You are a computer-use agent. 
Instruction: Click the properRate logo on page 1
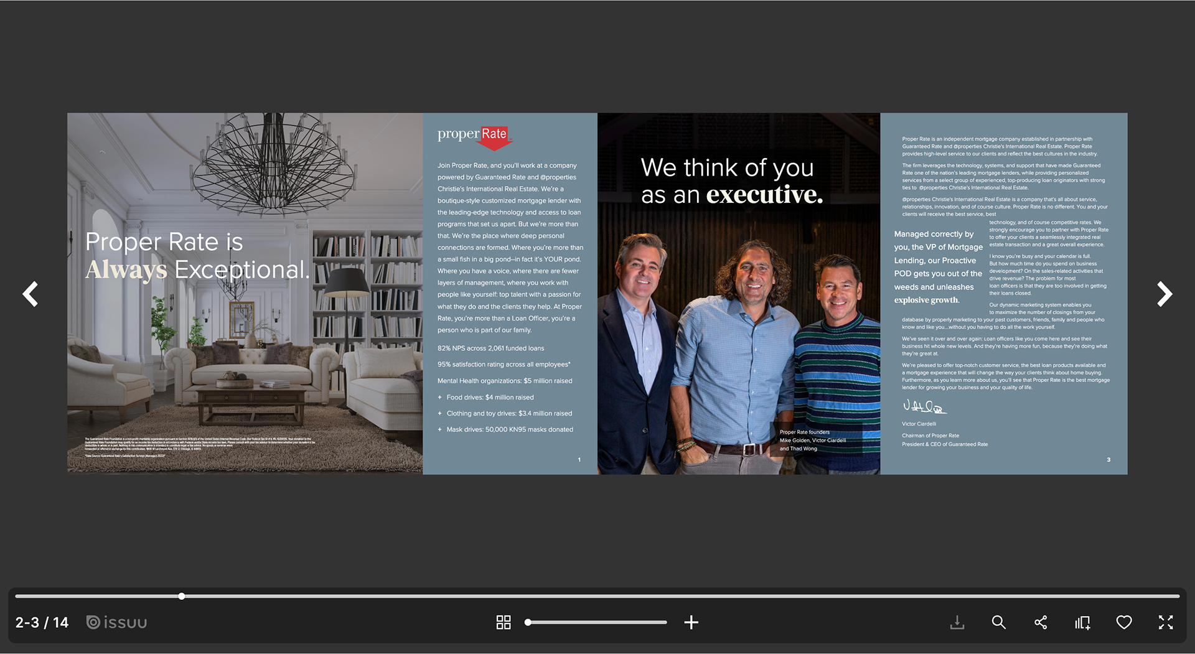[474, 137]
